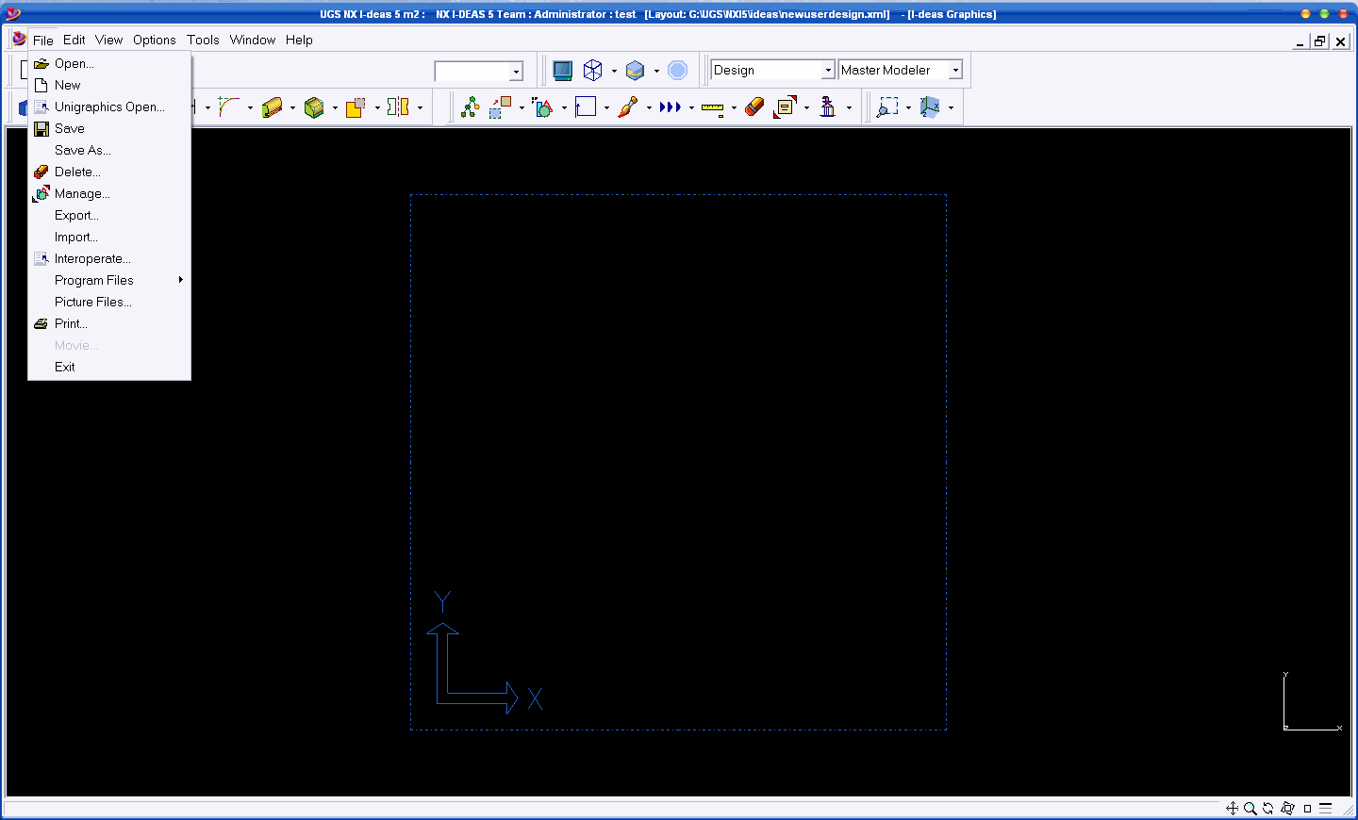Click the zoom selection box icon
1358x820 pixels.
click(x=887, y=107)
